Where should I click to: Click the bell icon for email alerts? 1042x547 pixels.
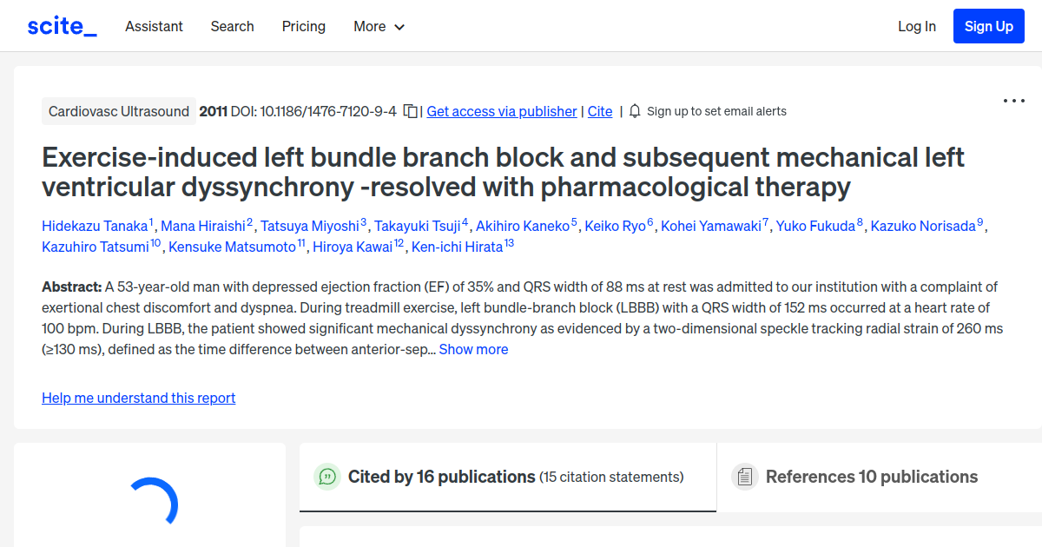point(635,111)
